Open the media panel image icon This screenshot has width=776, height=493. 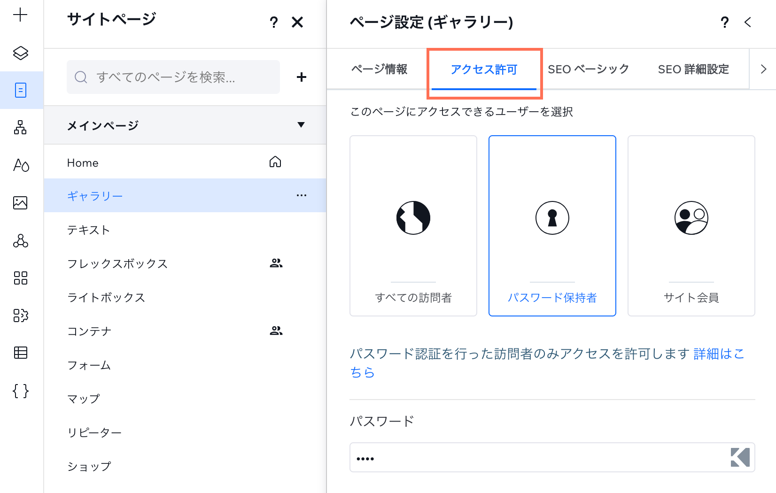[21, 203]
